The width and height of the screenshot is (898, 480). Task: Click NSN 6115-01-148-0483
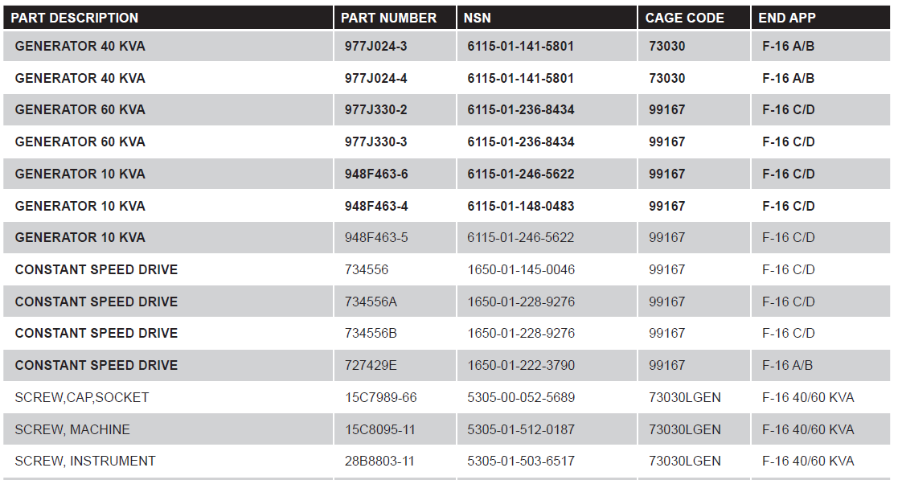[520, 206]
